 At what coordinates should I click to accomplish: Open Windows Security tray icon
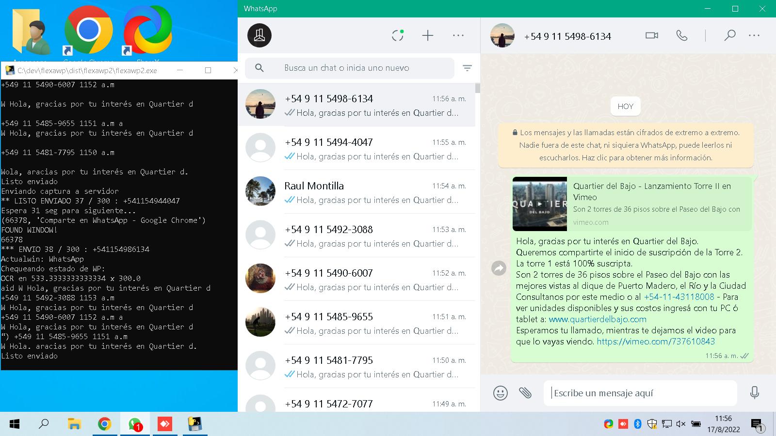652,424
